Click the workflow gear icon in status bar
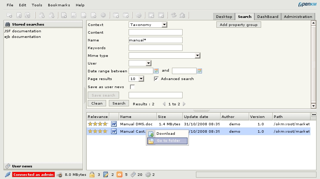320x179 pixels. [x=148, y=174]
